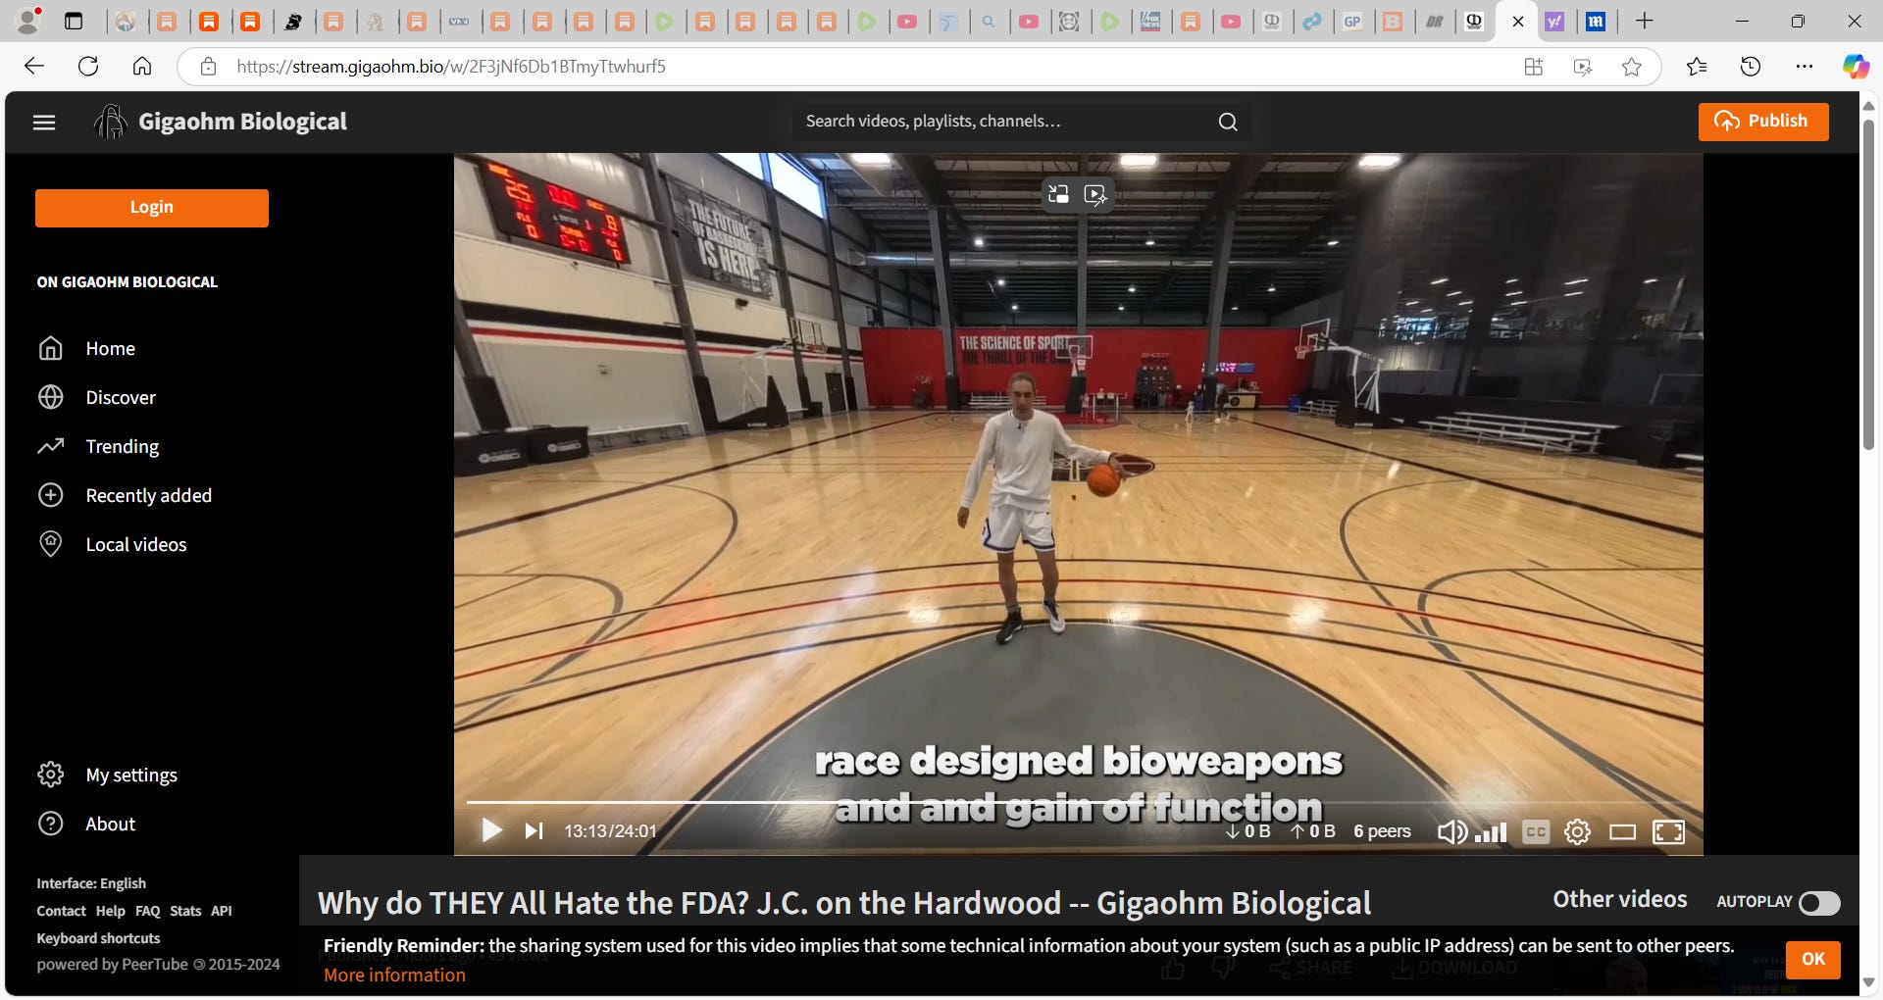1883x1000 pixels.
Task: Open the Help footer link
Action: (x=110, y=911)
